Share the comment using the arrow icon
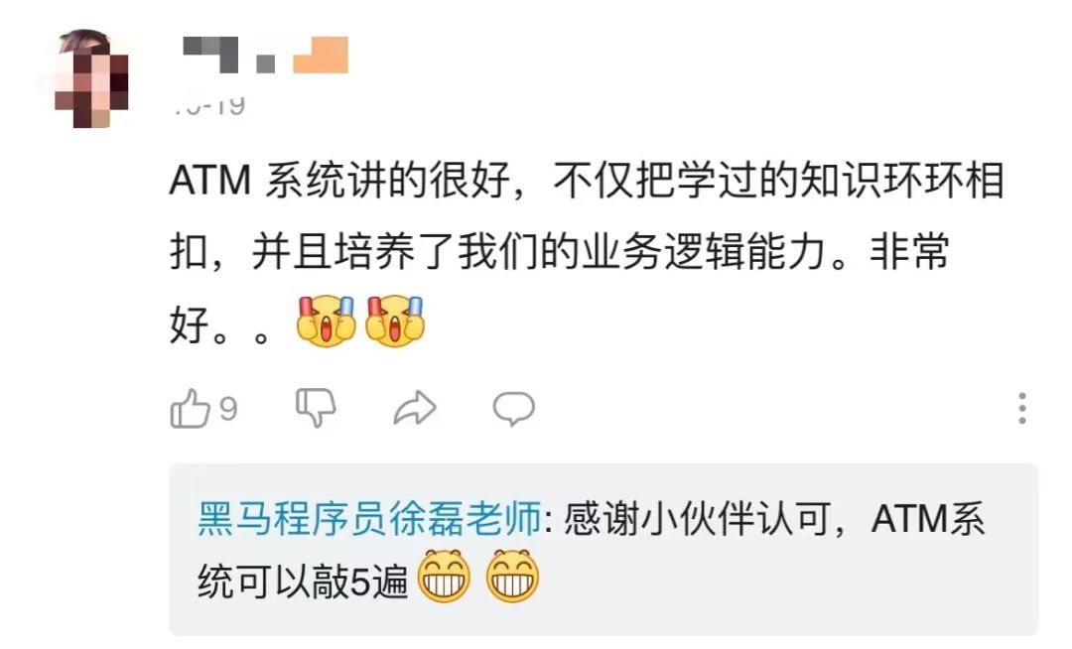Image resolution: width=1072 pixels, height=649 pixels. (415, 408)
